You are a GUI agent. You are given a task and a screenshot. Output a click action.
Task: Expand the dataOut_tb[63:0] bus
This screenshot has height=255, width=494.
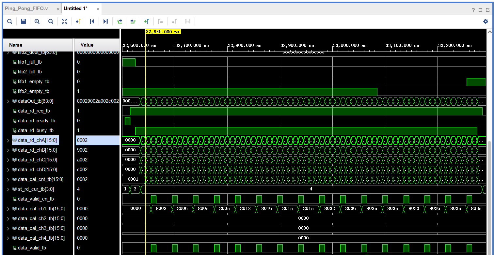click(x=8, y=101)
